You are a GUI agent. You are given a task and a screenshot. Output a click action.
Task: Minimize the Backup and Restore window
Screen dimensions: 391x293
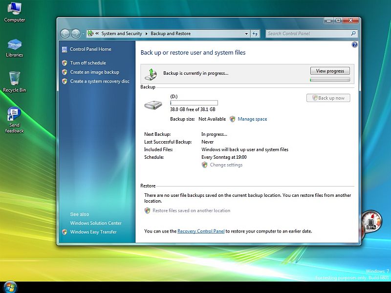click(x=328, y=21)
